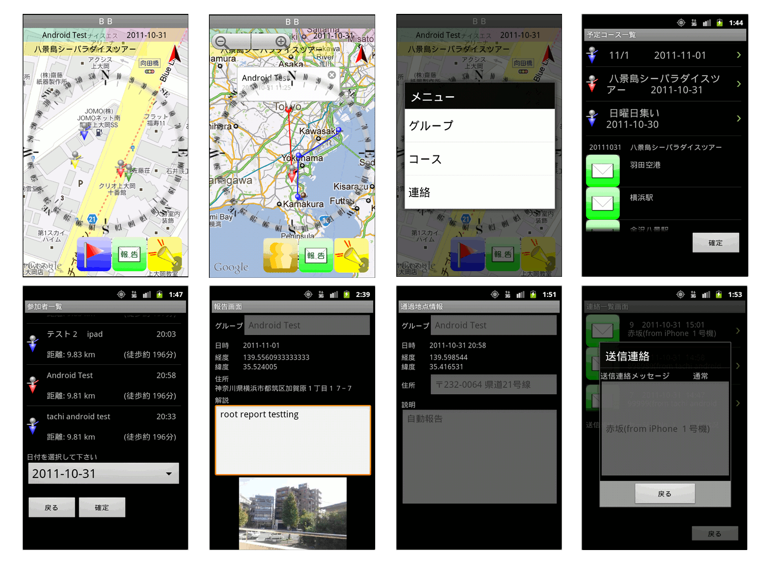Zoom in with the plus magnifier on Tokyo map
The height and width of the screenshot is (566, 772).
(281, 42)
